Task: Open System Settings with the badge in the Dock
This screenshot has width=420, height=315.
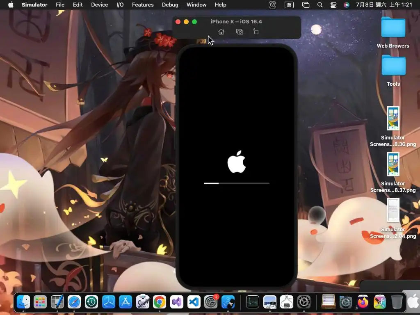Action: [211, 302]
